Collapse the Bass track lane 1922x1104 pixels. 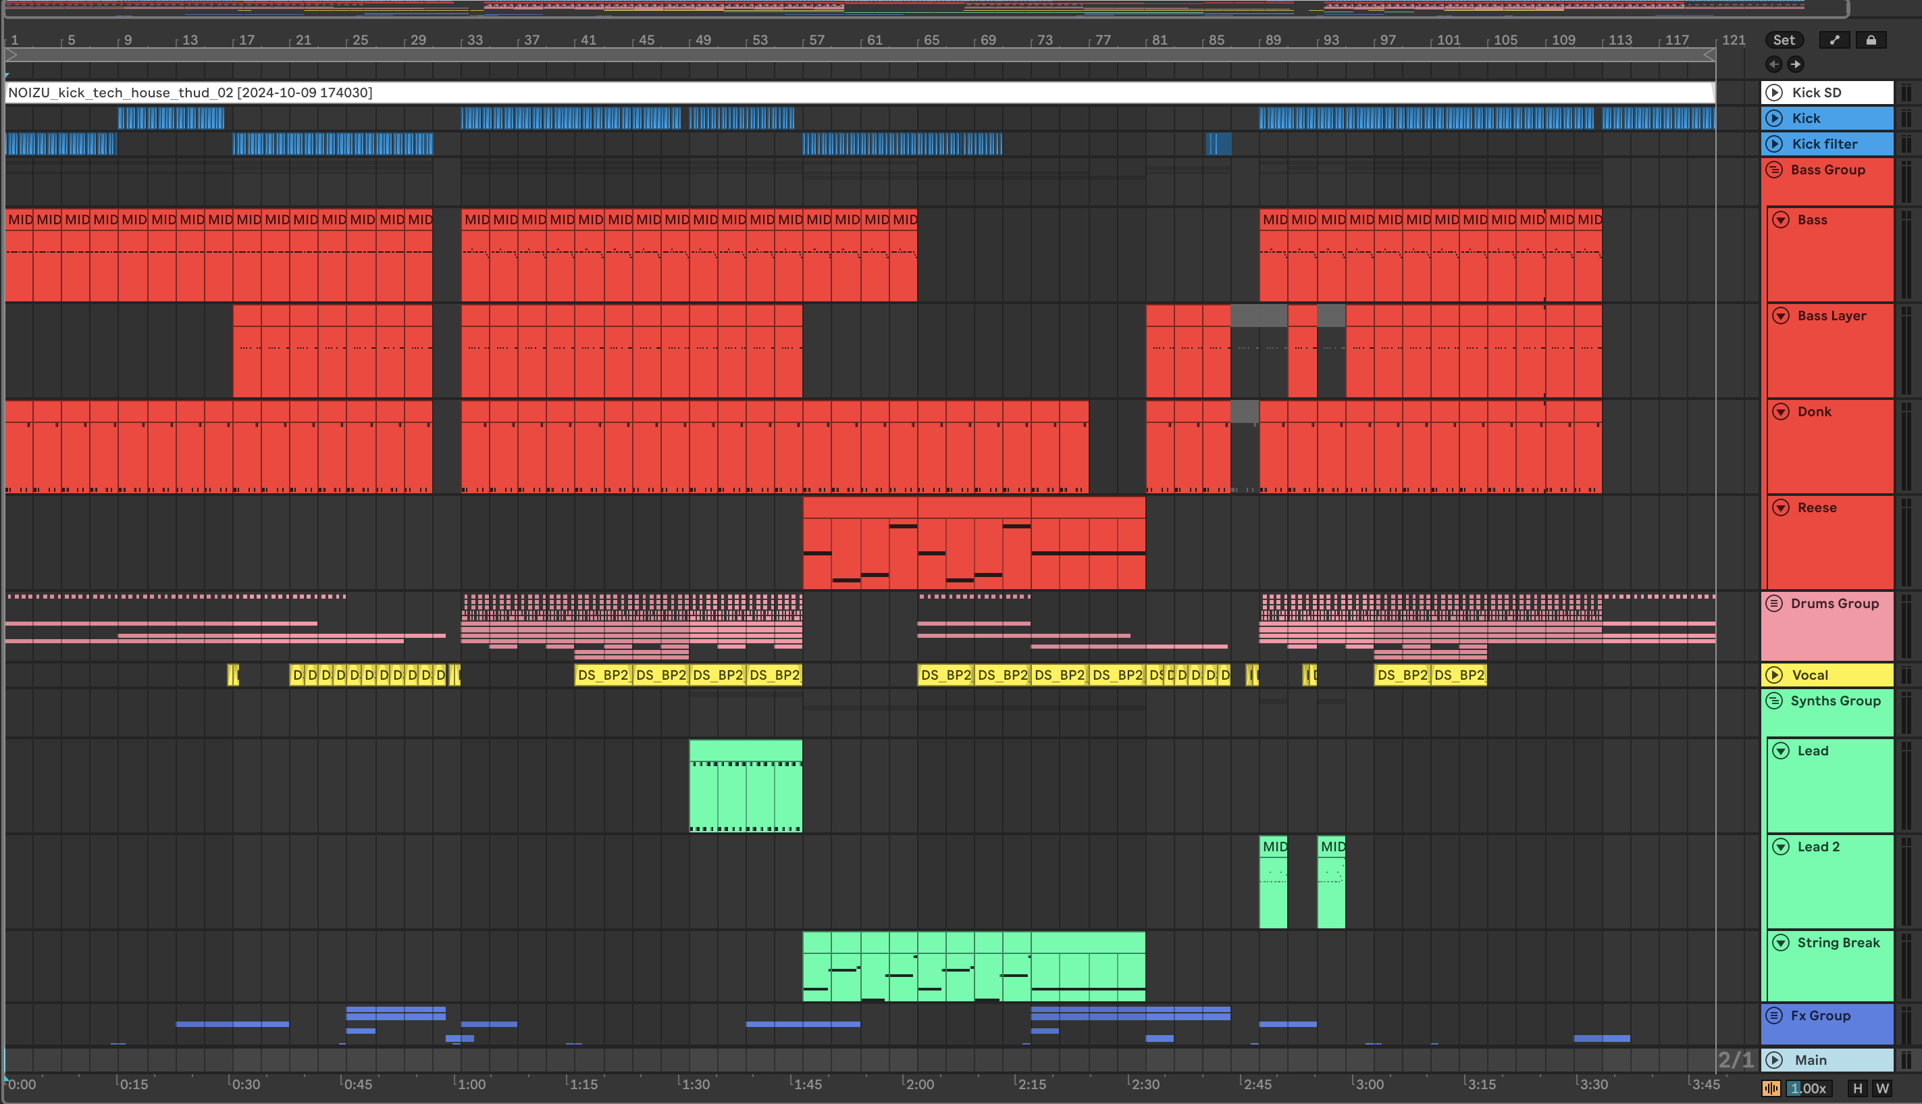(x=1781, y=220)
